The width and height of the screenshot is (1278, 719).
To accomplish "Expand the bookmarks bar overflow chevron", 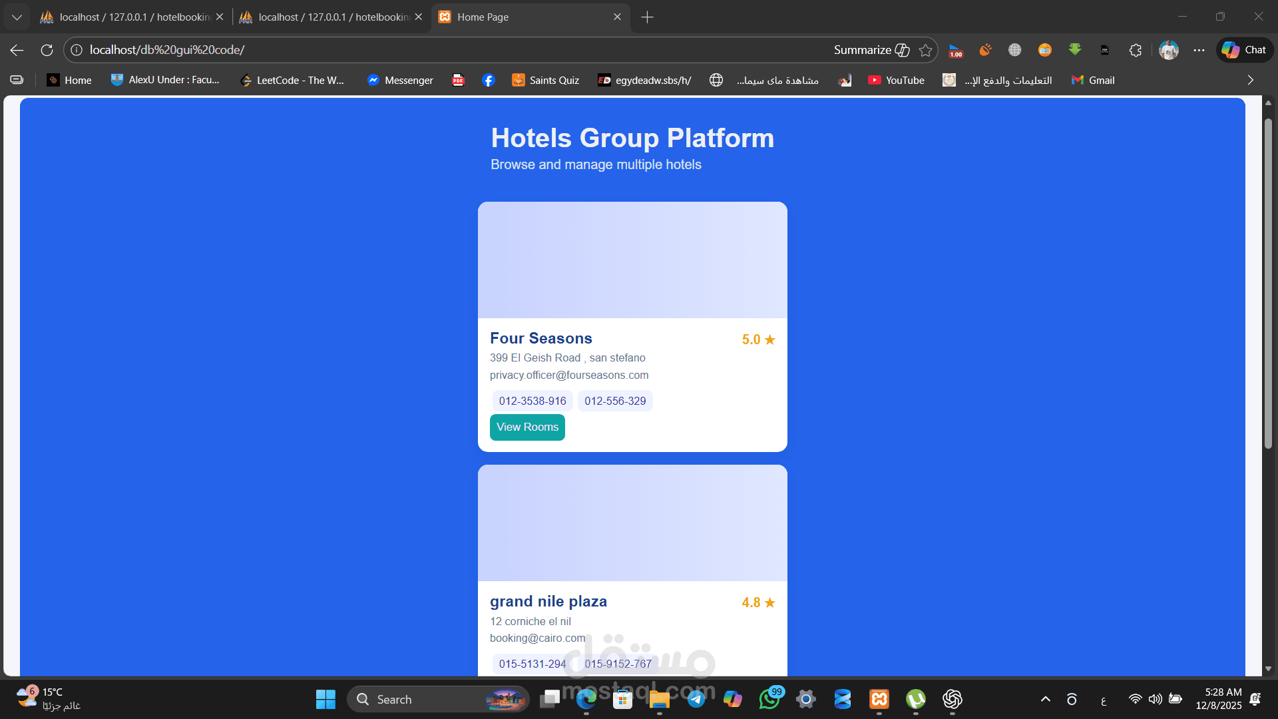I will click(1250, 80).
